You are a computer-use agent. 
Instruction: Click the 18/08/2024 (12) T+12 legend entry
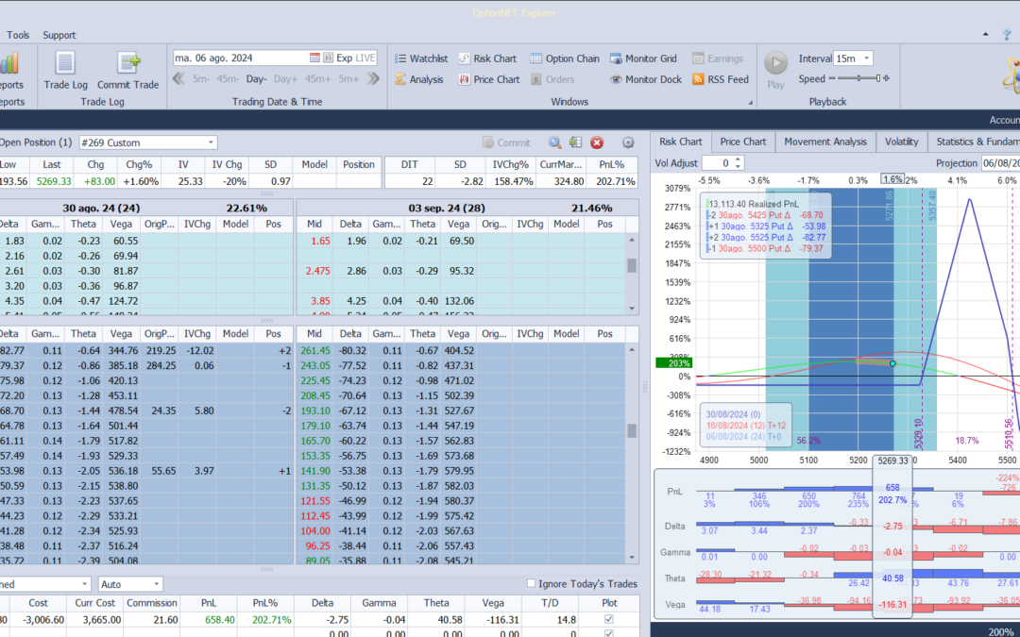pyautogui.click(x=745, y=425)
